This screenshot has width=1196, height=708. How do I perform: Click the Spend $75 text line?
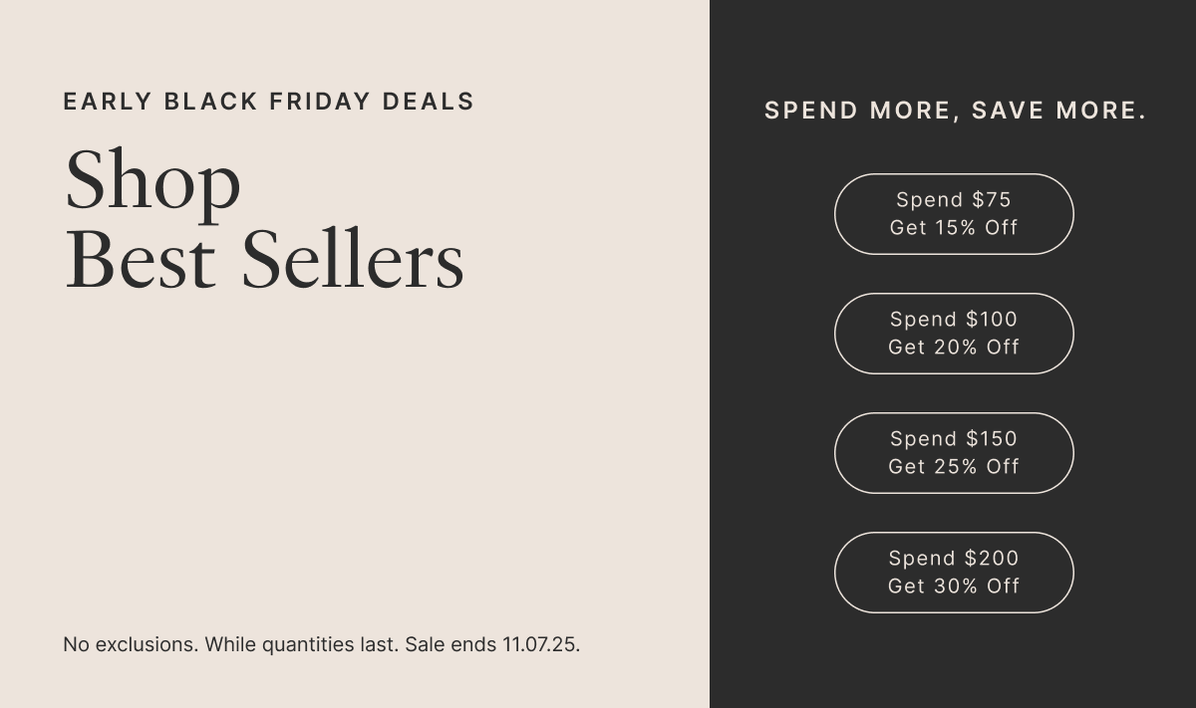click(954, 200)
